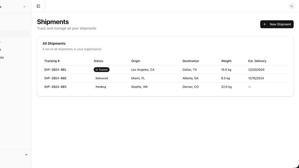
Task: Select the Atlanta, GA destination cell
Action: (x=191, y=78)
